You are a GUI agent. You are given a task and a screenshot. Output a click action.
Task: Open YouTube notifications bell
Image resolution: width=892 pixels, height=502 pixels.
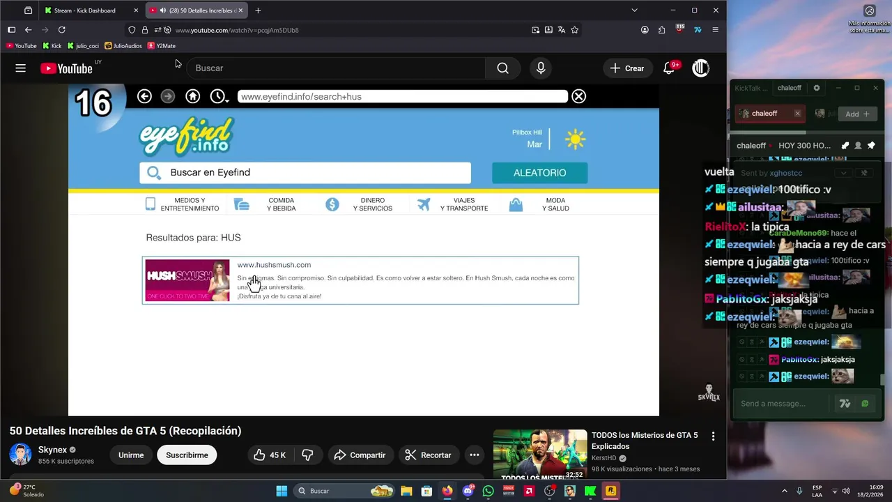point(669,68)
